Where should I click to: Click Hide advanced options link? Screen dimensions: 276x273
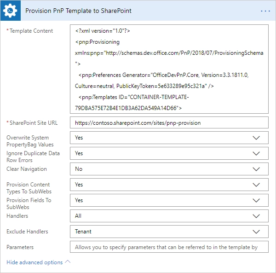(x=34, y=262)
